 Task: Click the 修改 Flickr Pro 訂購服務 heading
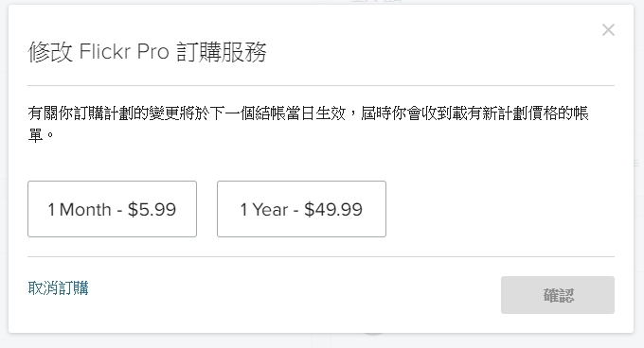[x=147, y=52]
